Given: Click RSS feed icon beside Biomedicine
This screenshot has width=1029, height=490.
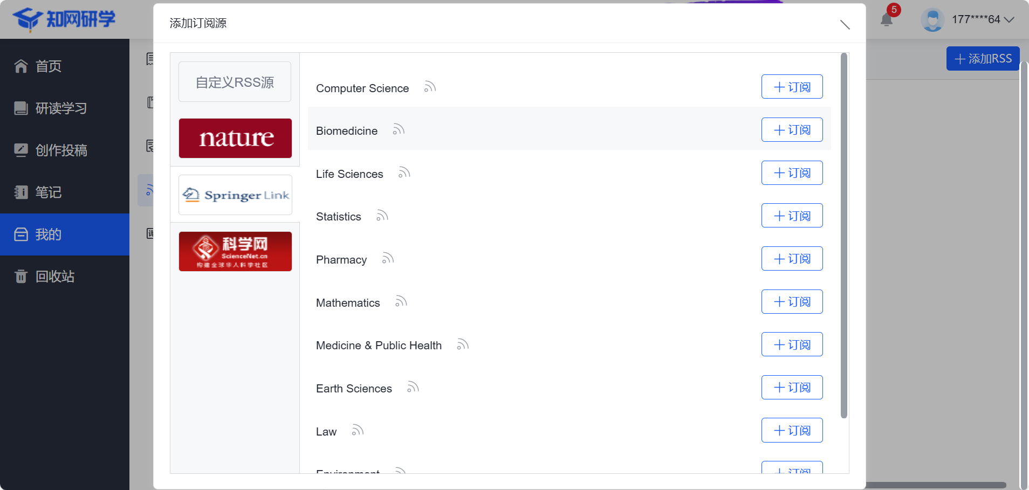Looking at the screenshot, I should tap(399, 130).
